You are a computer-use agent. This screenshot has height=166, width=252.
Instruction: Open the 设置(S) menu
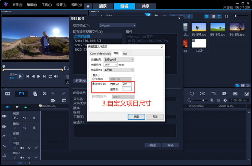(x=61, y=5)
